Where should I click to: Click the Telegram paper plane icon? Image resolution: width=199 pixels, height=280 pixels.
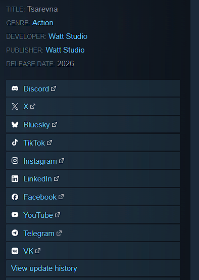pyautogui.click(x=15, y=233)
